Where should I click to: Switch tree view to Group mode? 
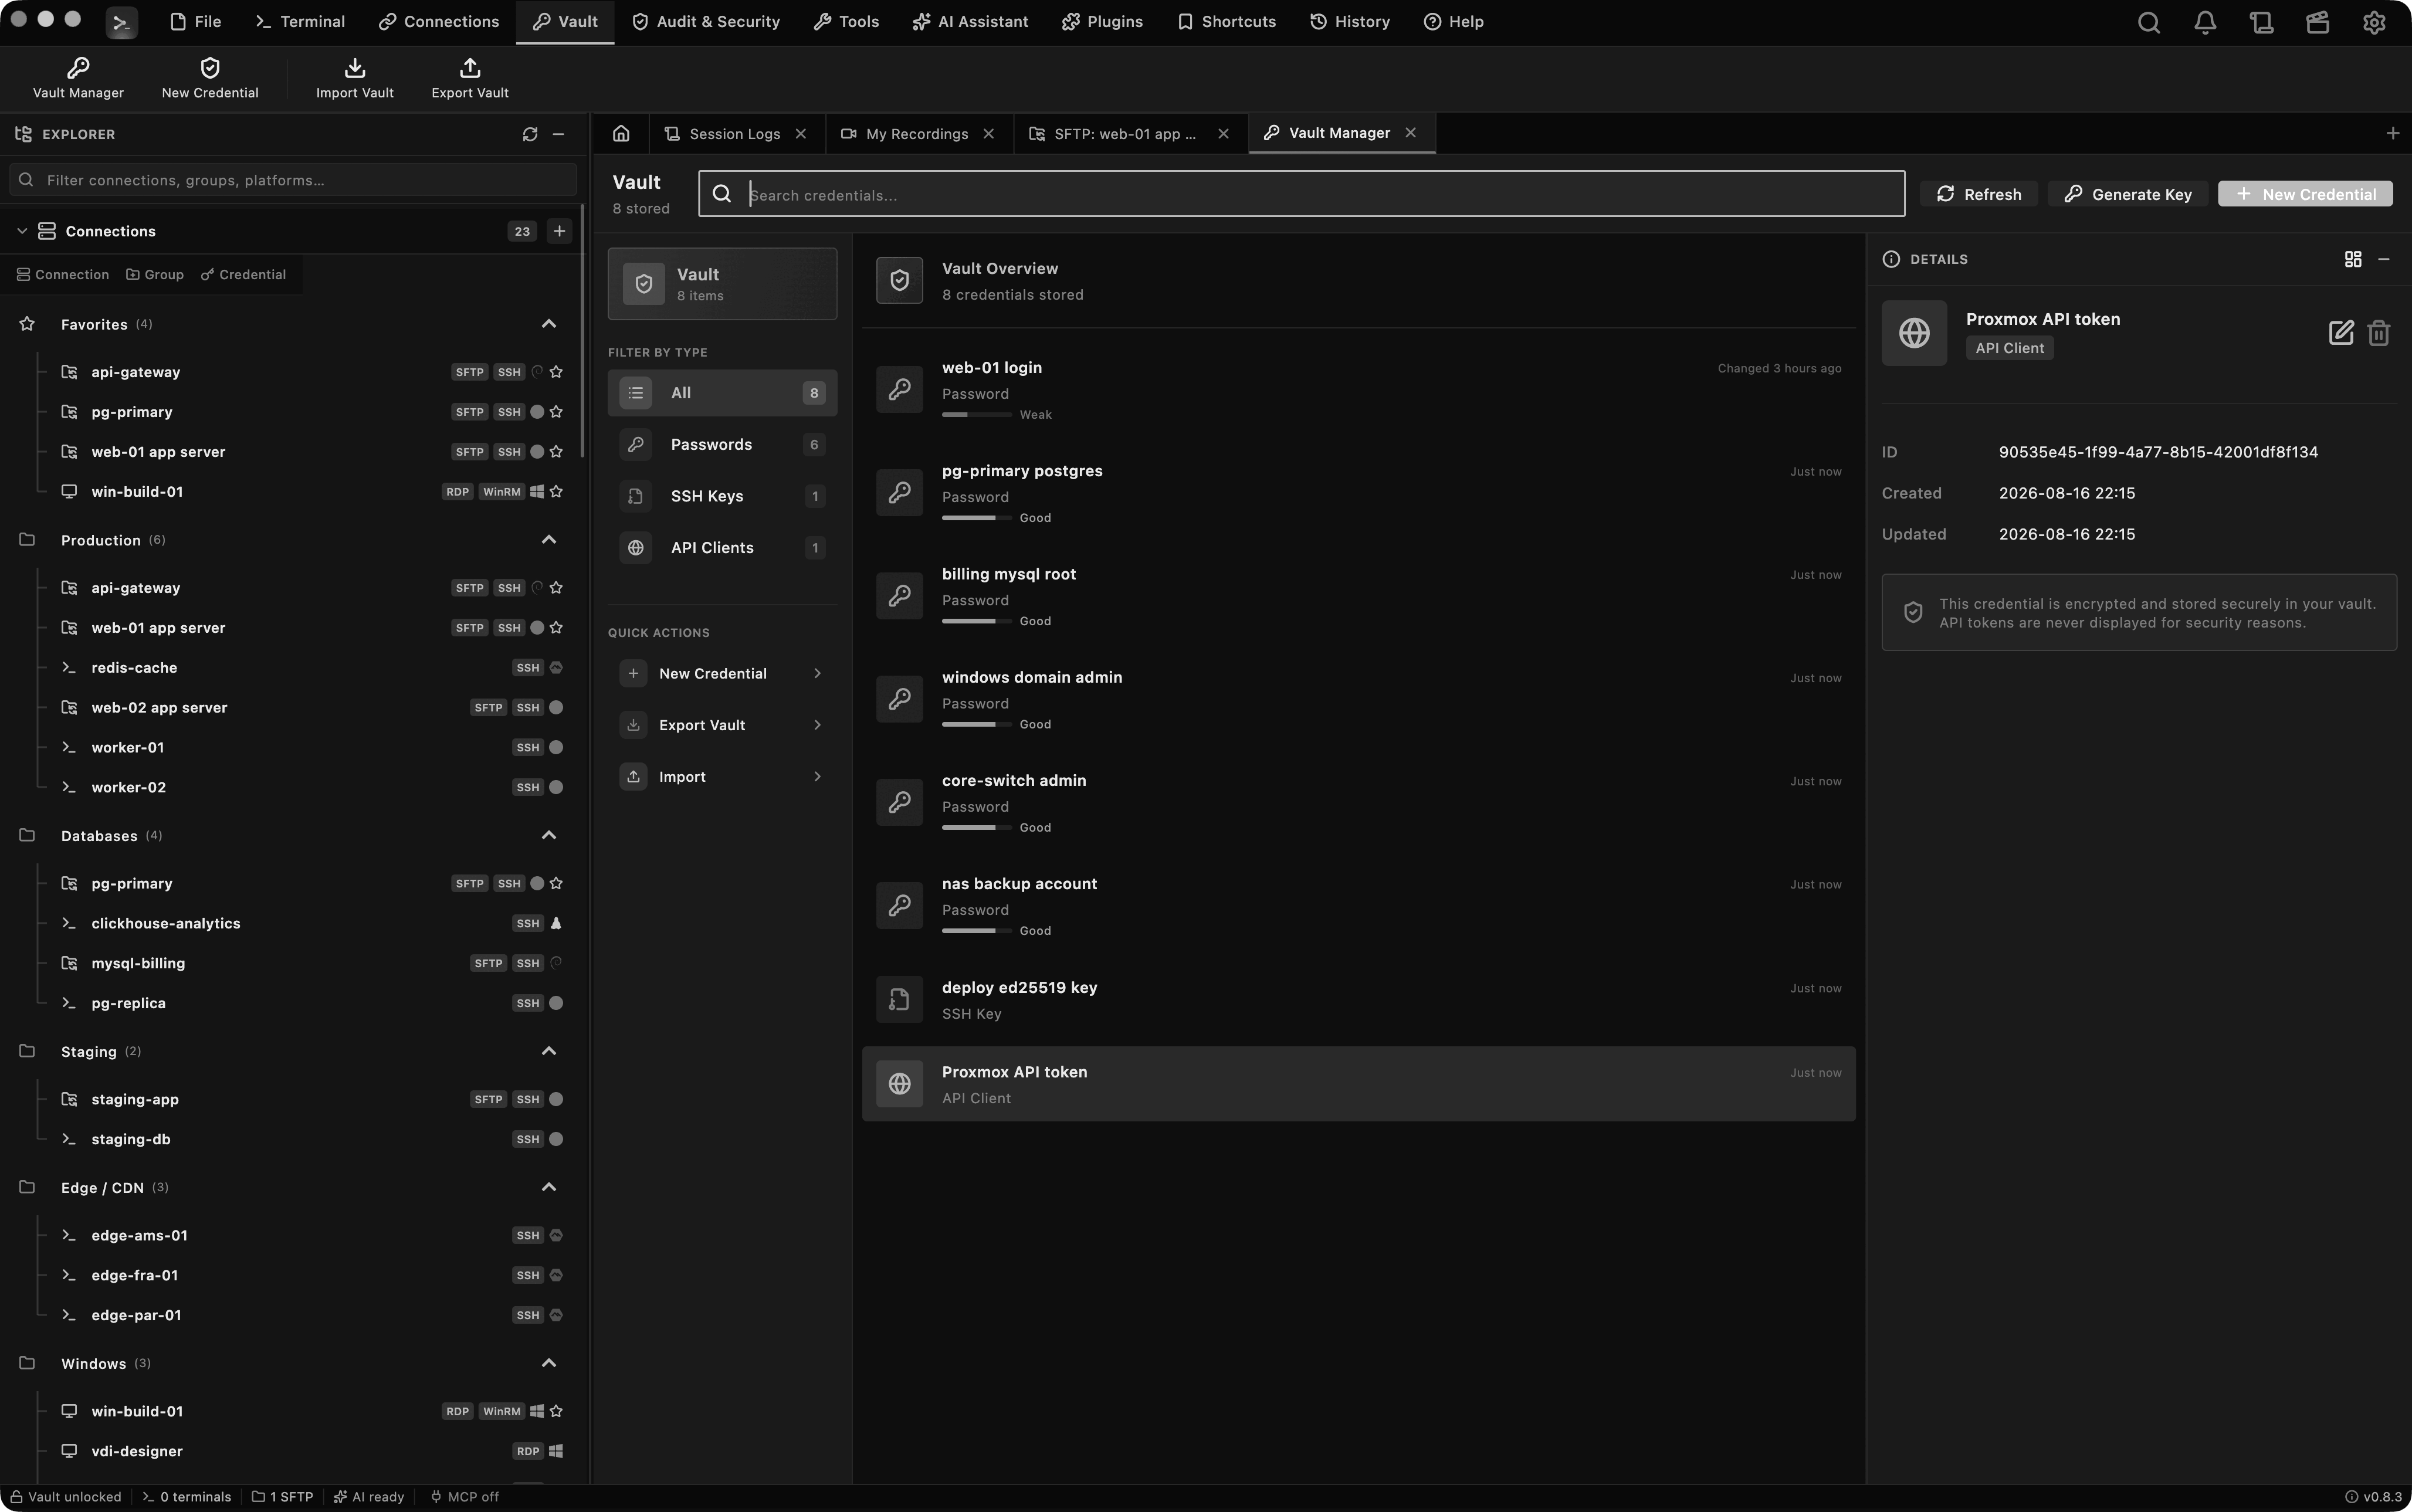(155, 275)
